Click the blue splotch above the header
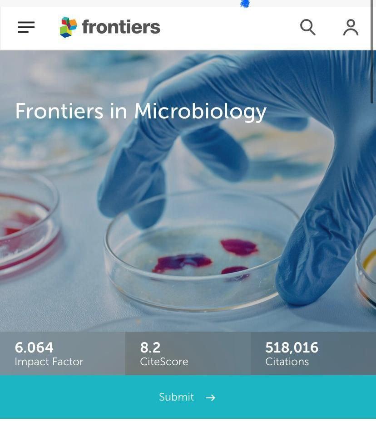Viewport: 376px width, 436px height. click(245, 4)
